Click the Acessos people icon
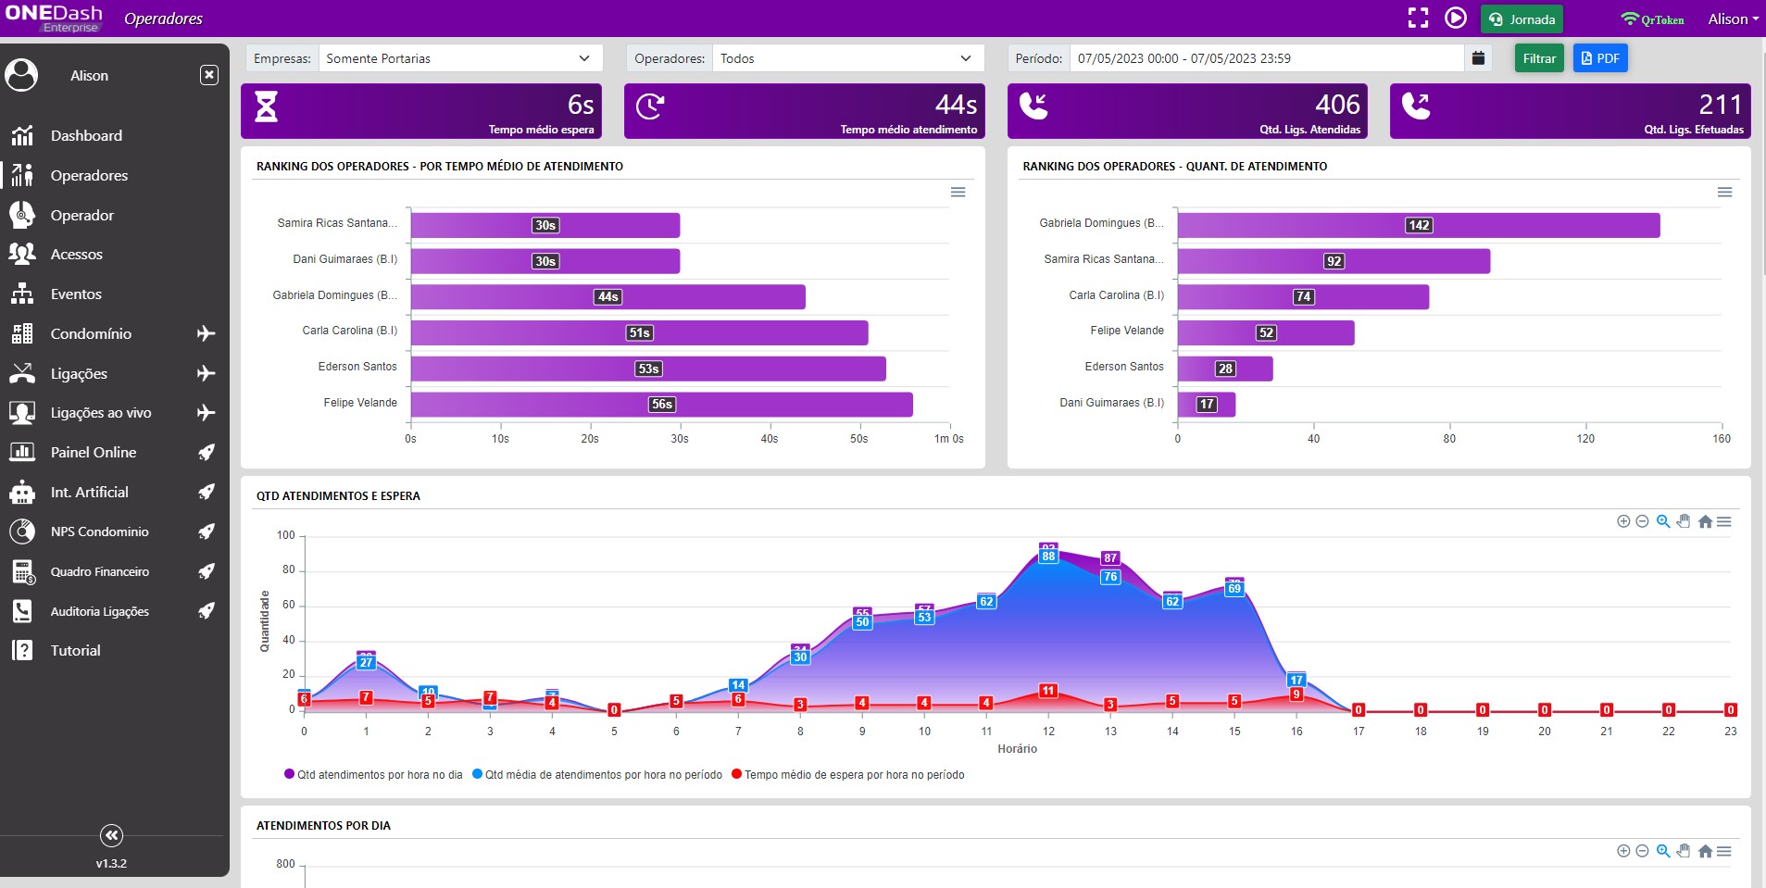 (22, 254)
